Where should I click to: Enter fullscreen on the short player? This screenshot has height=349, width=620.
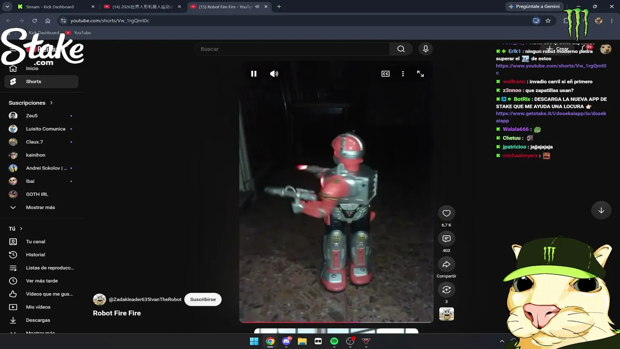pos(420,74)
